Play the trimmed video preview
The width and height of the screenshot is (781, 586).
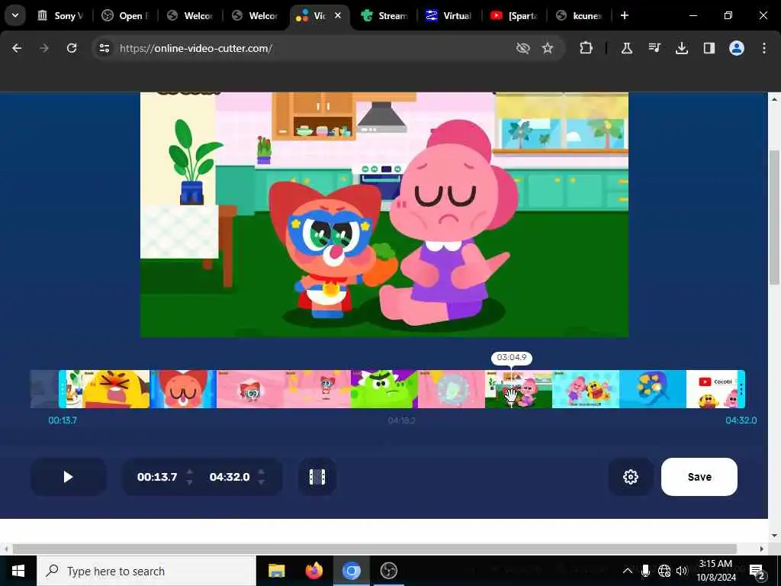click(68, 477)
